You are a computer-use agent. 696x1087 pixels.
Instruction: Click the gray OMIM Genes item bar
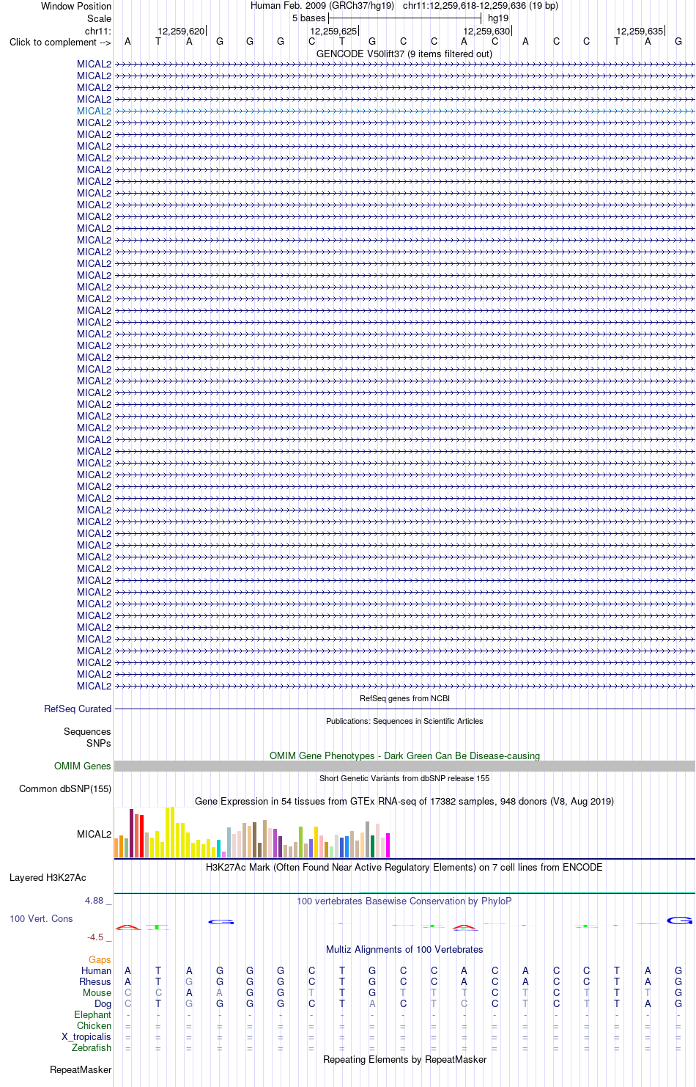(x=404, y=766)
